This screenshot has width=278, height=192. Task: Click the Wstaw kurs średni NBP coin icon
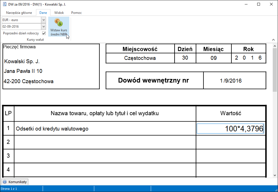coord(58,23)
